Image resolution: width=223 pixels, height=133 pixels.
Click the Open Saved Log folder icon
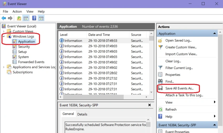(x=160, y=41)
